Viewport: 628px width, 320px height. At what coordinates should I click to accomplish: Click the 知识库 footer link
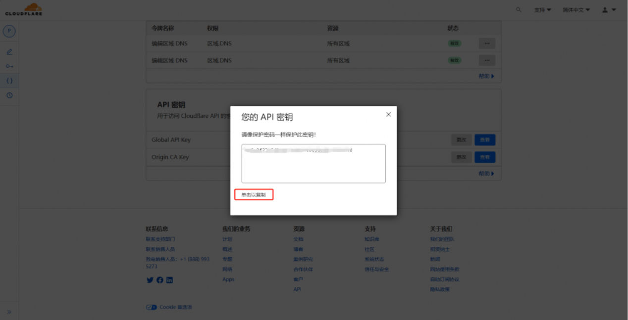coord(371,239)
